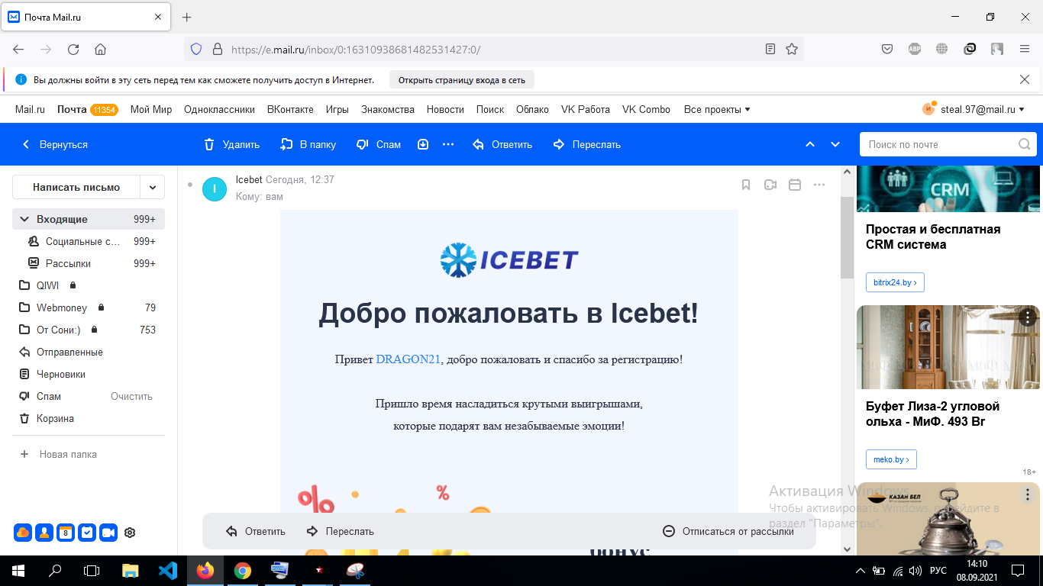
Task: Open Contacts from the bottom sidebar
Action: [x=44, y=533]
